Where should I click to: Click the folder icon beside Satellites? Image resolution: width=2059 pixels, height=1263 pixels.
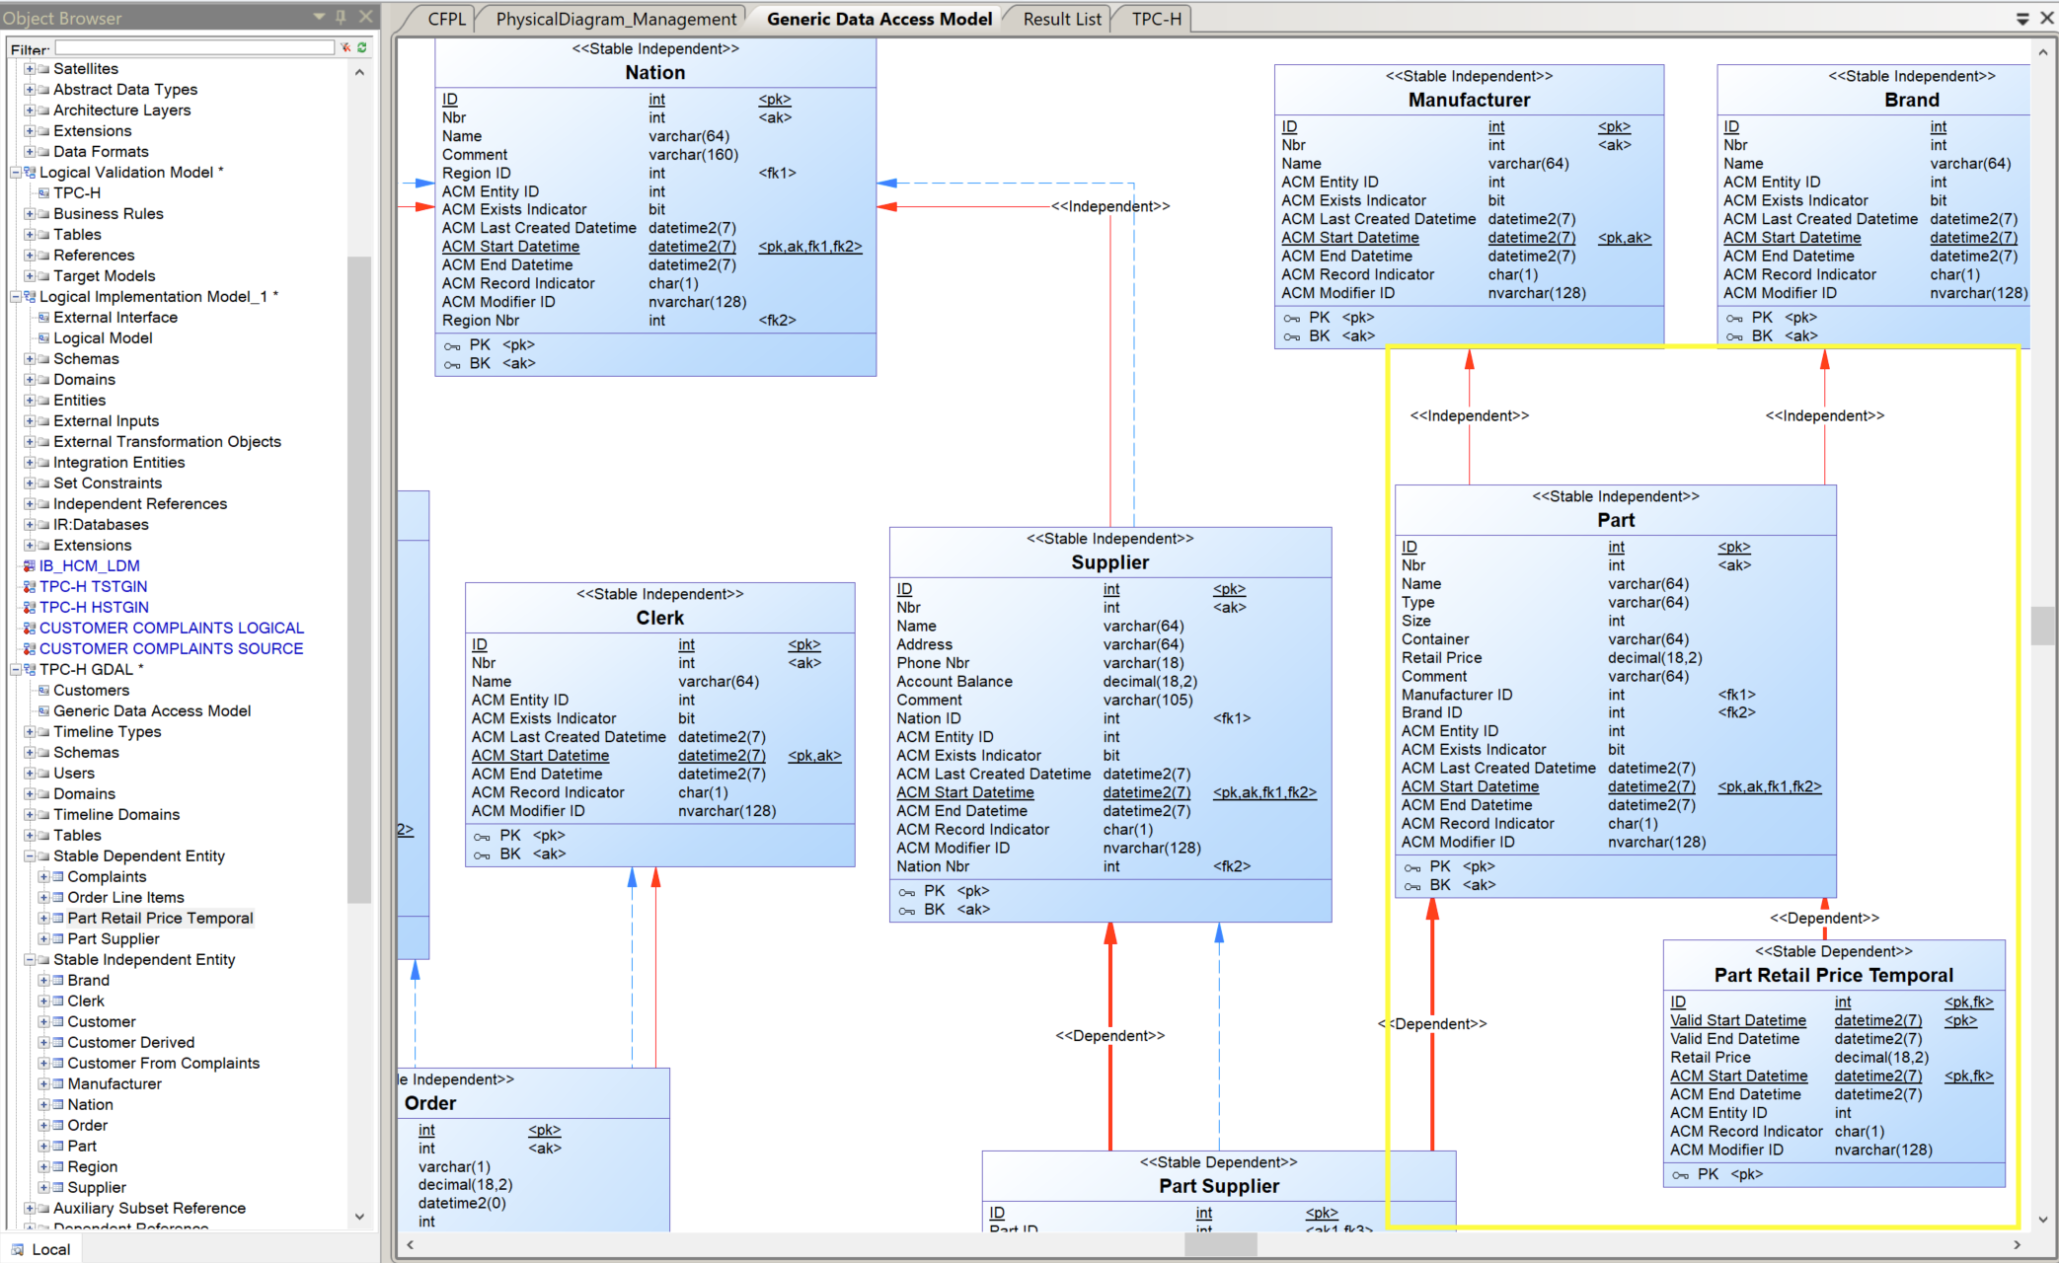point(43,69)
